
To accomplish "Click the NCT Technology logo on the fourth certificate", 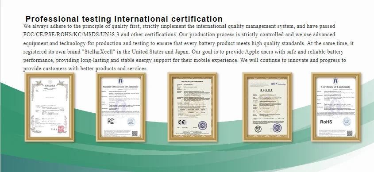I will point(278,84).
